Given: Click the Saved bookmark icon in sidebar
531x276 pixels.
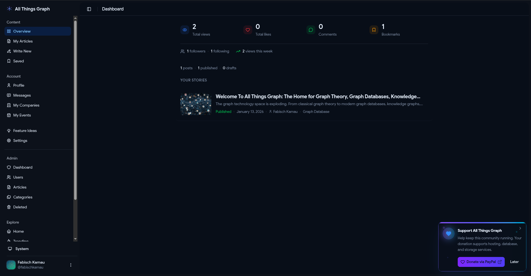Looking at the screenshot, I should pyautogui.click(x=9, y=61).
